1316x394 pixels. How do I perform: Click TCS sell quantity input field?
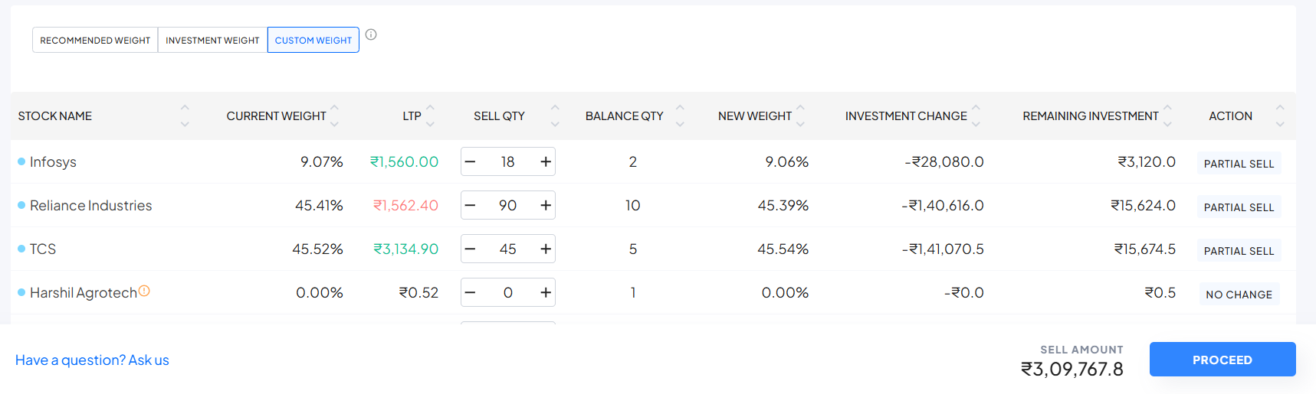point(507,249)
